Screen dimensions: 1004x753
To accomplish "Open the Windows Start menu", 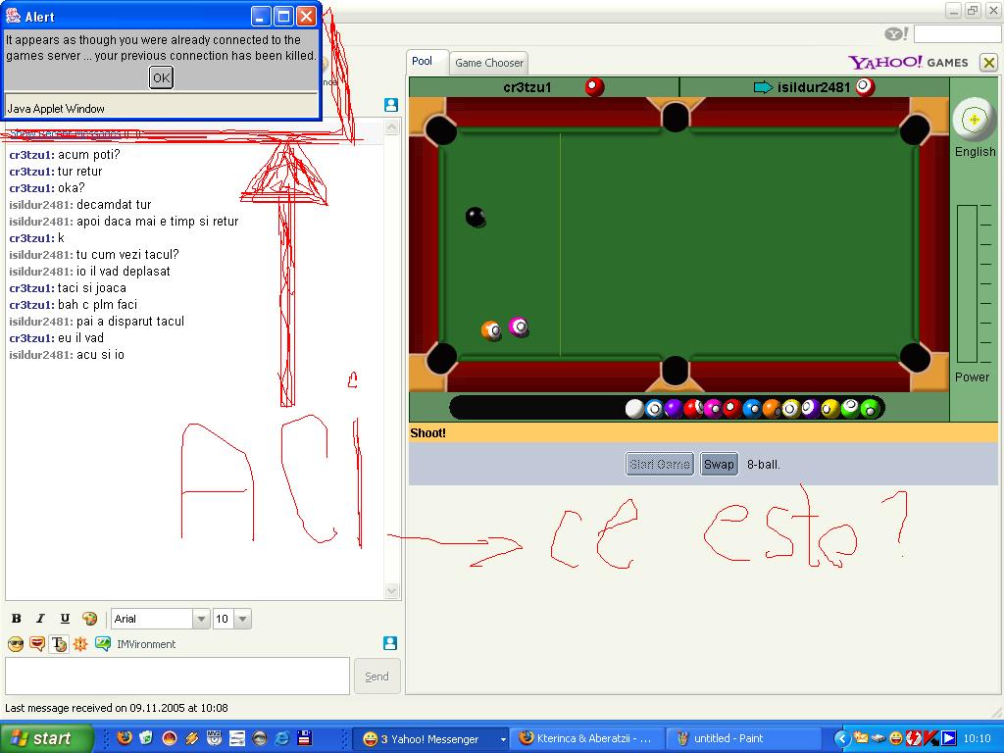I will 46,738.
